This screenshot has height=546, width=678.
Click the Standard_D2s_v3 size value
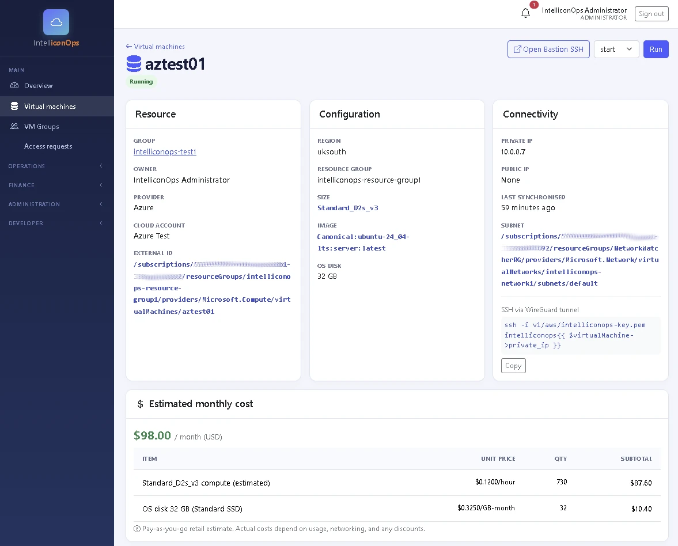pos(348,208)
